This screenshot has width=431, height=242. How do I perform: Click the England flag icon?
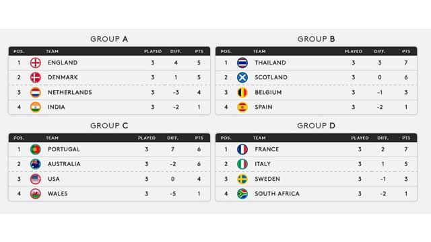(x=36, y=63)
